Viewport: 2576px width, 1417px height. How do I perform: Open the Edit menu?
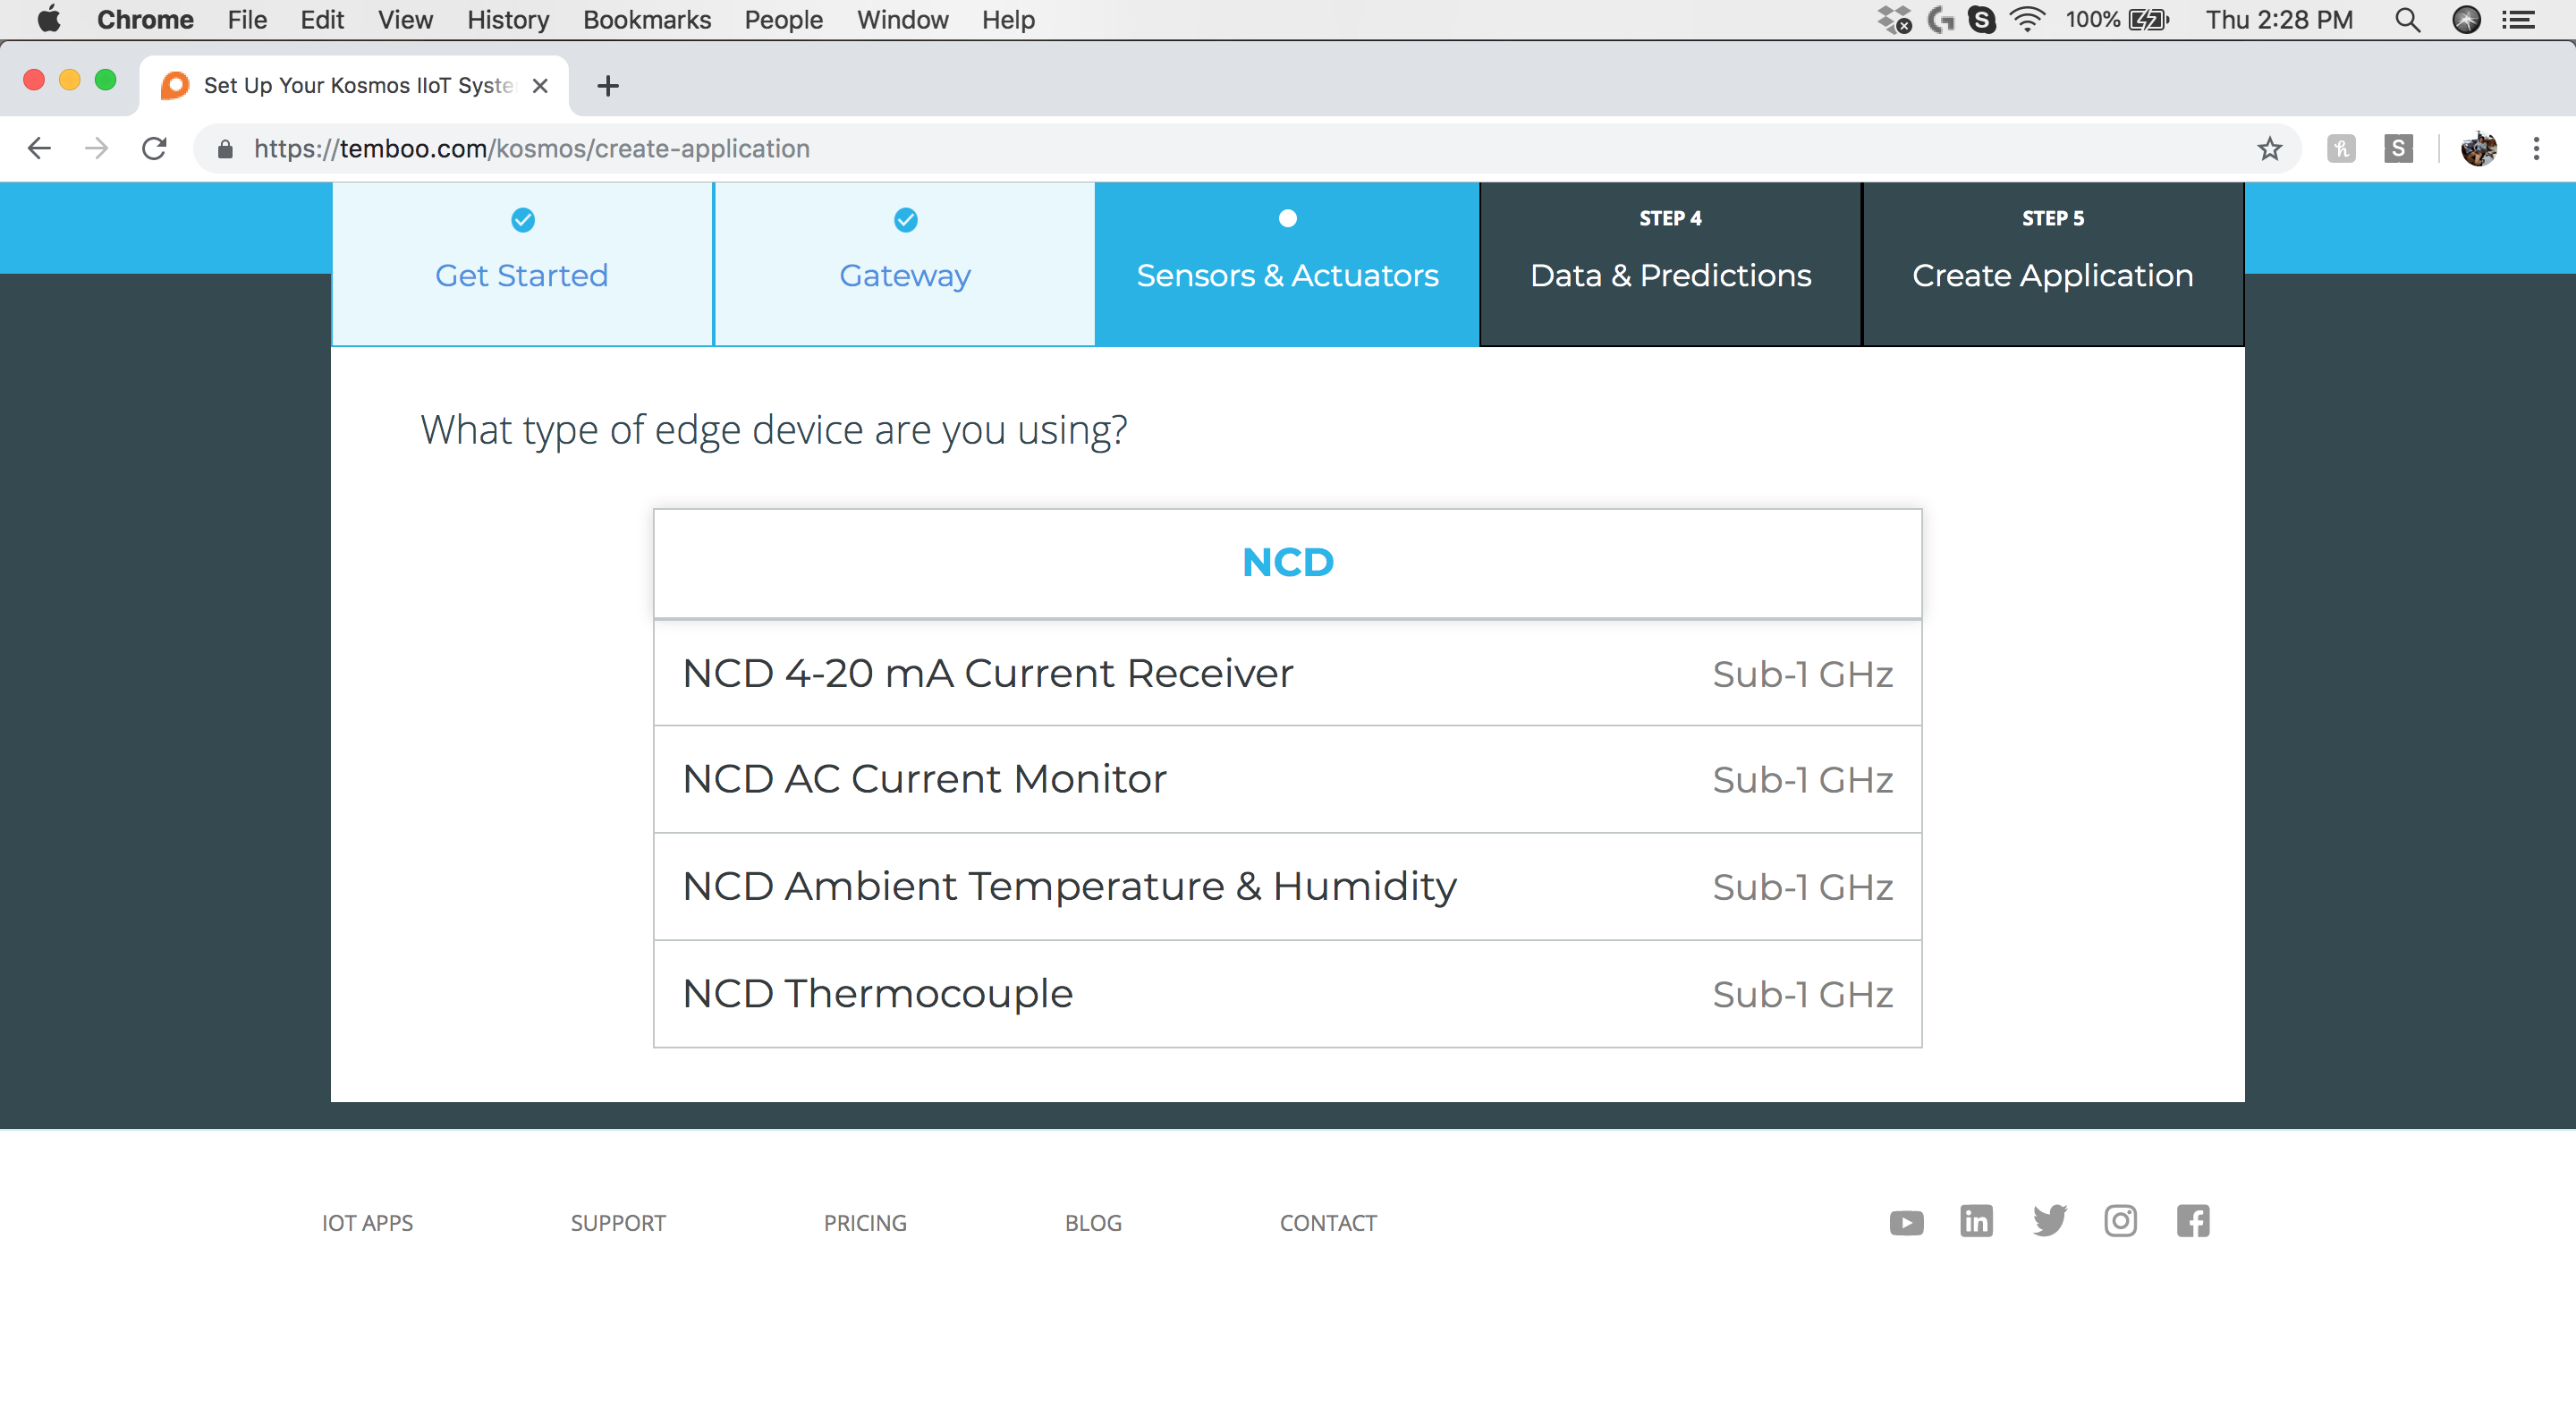pos(322,20)
